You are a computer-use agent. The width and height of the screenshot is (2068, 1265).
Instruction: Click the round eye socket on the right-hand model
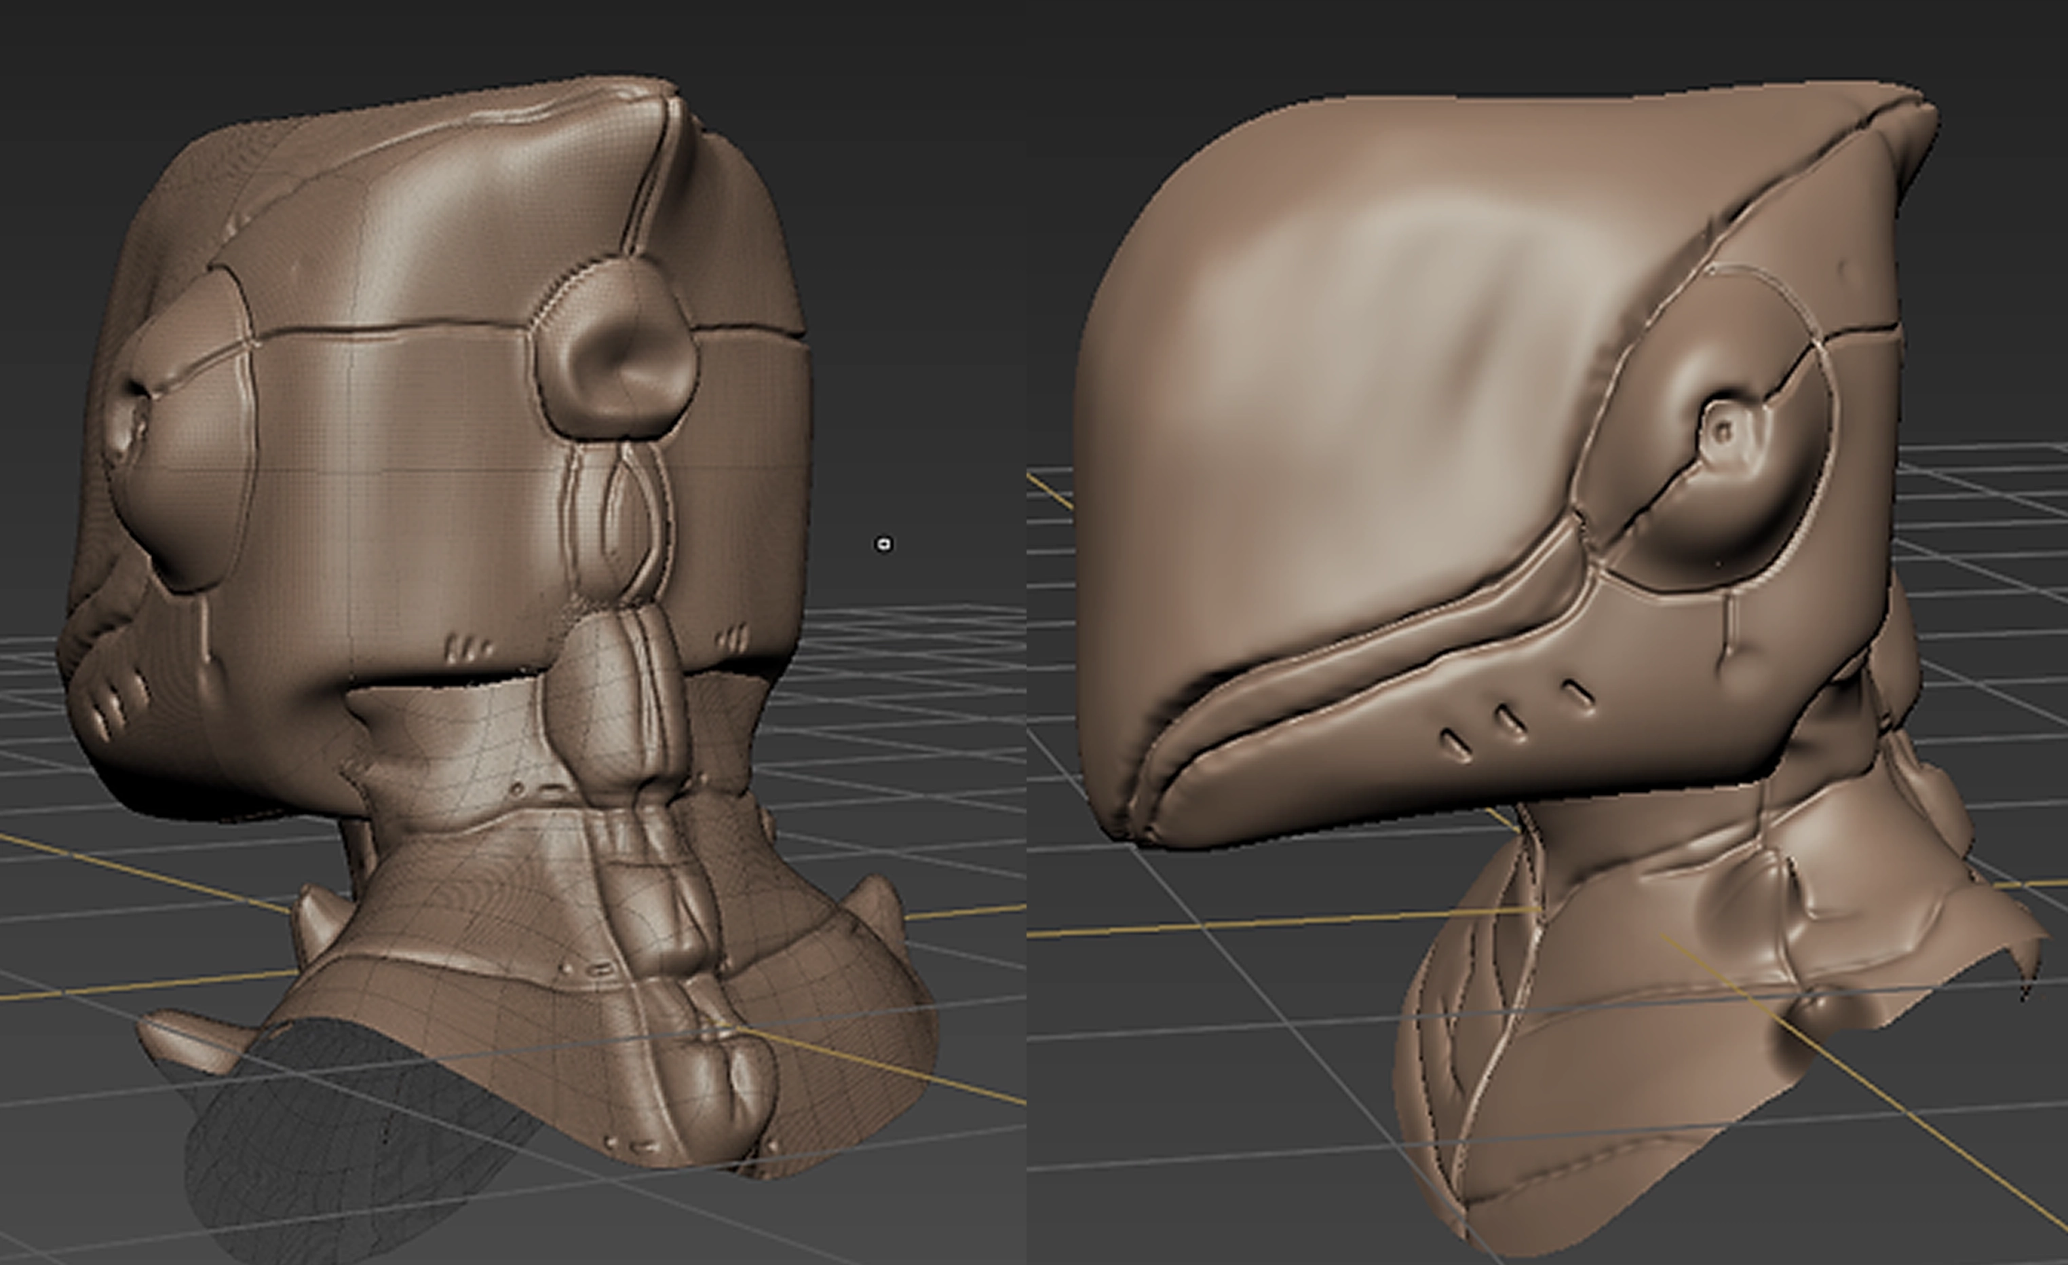[x=1724, y=432]
